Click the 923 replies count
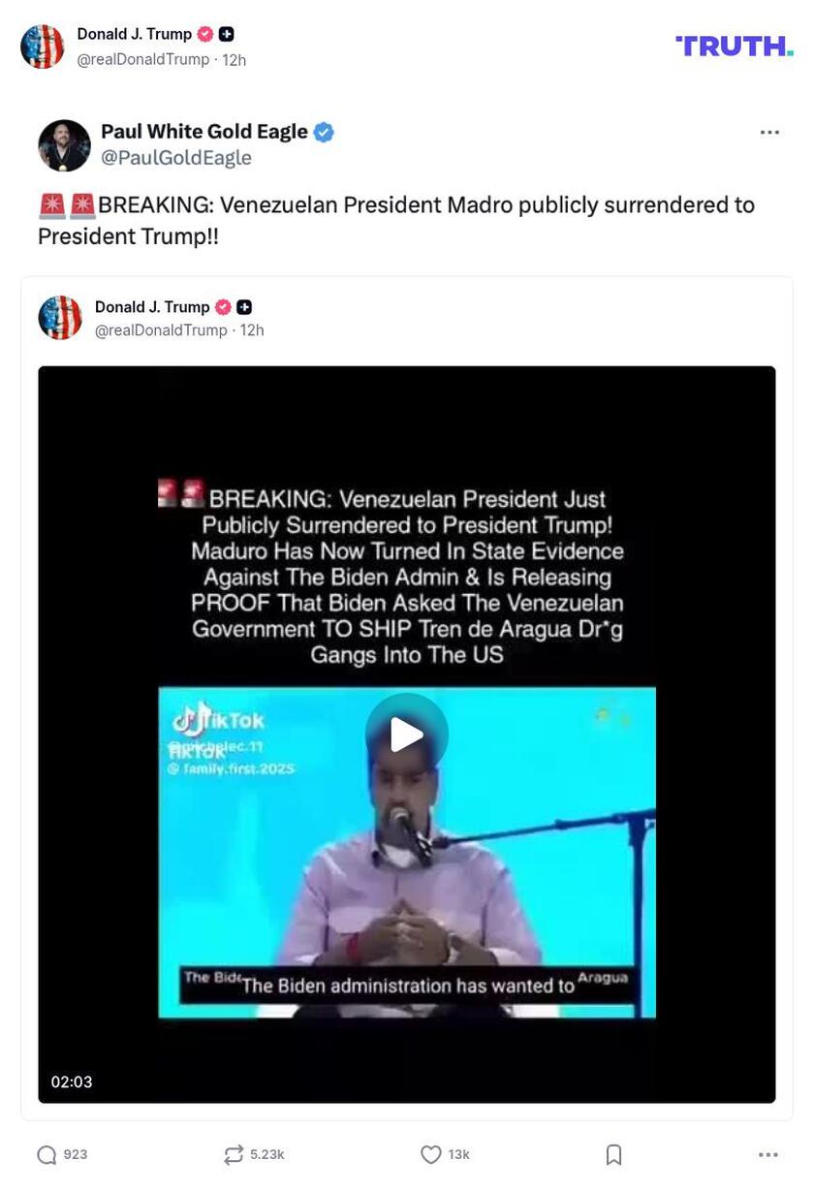 (x=76, y=1154)
